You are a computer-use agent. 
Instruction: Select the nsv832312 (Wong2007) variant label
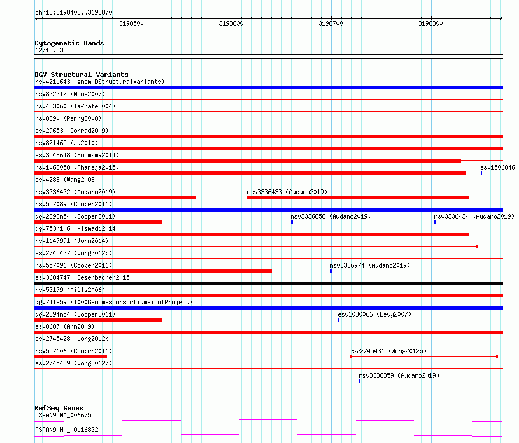[x=70, y=94]
